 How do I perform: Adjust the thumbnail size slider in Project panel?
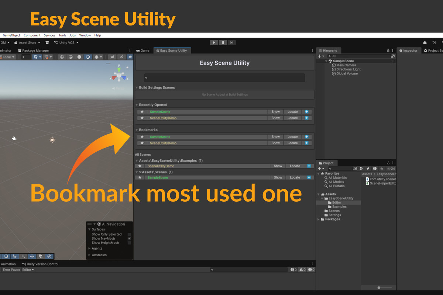click(x=378, y=287)
